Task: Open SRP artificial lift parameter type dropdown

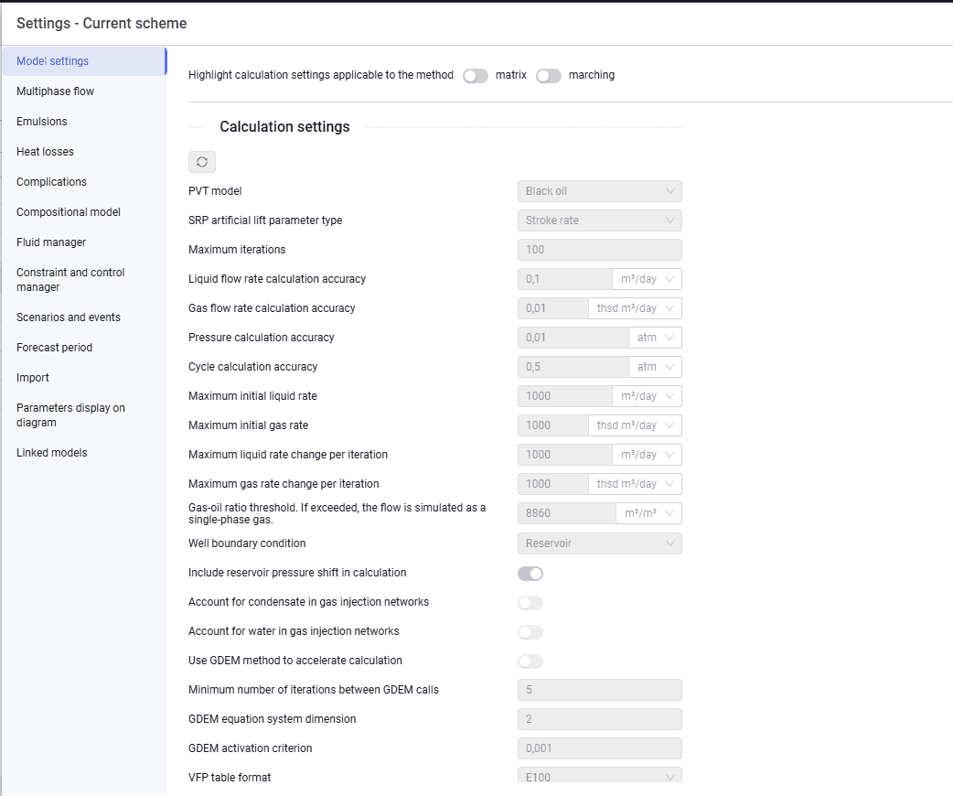Action: pos(600,221)
